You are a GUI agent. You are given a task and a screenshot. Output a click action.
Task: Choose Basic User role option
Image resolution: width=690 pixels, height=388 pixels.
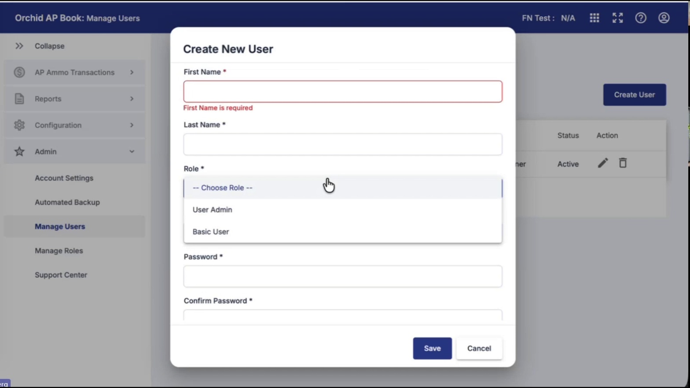tap(343, 232)
